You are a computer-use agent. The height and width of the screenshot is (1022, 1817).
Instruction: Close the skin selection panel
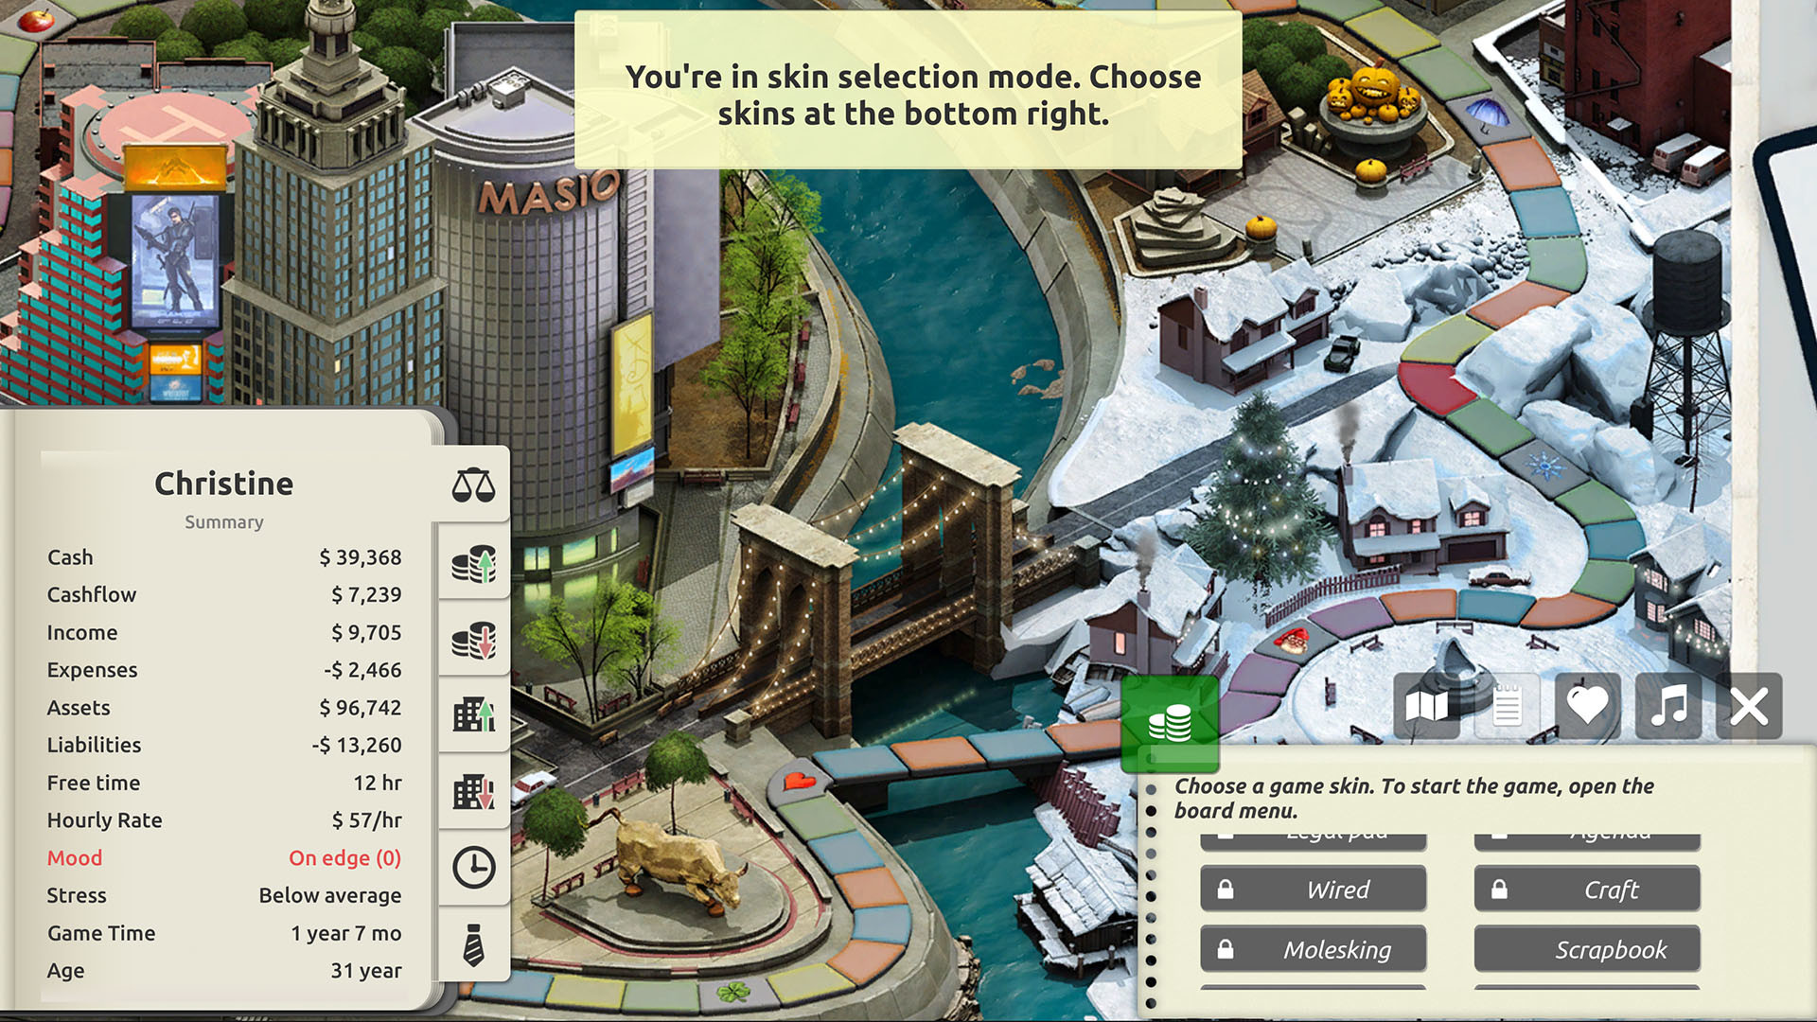point(1752,706)
